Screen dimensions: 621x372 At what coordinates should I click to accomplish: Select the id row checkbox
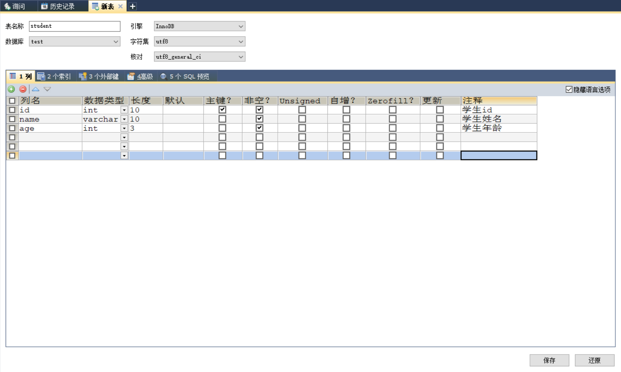click(12, 110)
